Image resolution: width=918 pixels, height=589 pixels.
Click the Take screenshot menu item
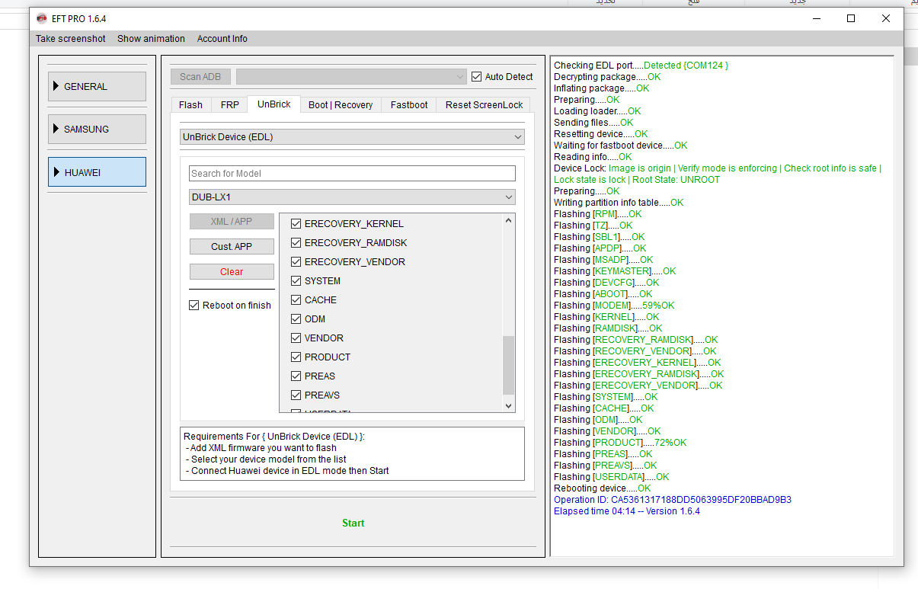click(x=71, y=39)
